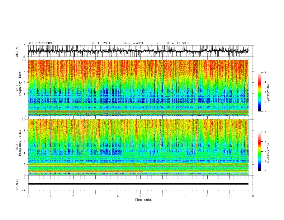Click the "Time (min)" axis title
The width and height of the screenshot is (284, 220).
(143, 200)
